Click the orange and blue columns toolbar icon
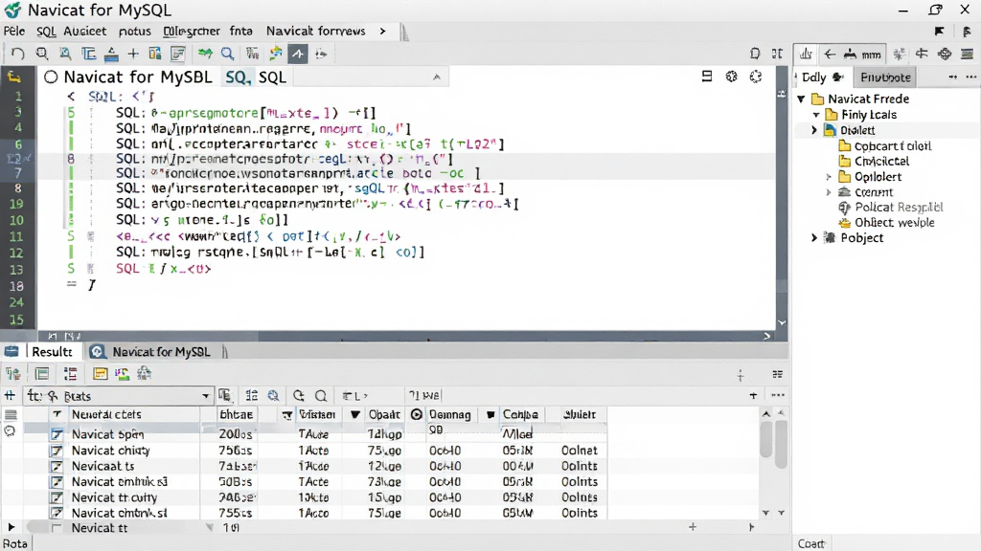981x551 pixels. 155,55
